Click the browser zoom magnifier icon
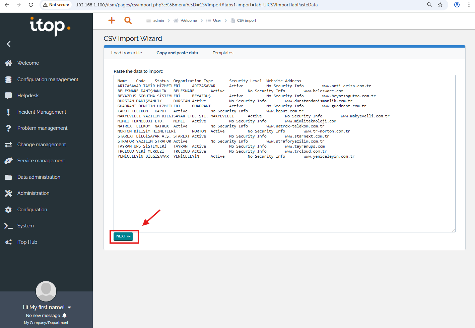The image size is (475, 328). click(x=429, y=5)
